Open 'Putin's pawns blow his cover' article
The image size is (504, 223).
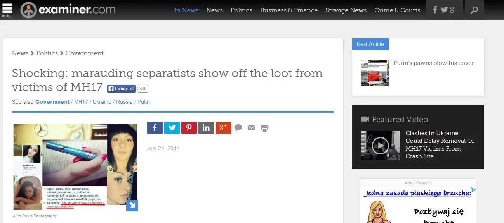[x=433, y=63]
